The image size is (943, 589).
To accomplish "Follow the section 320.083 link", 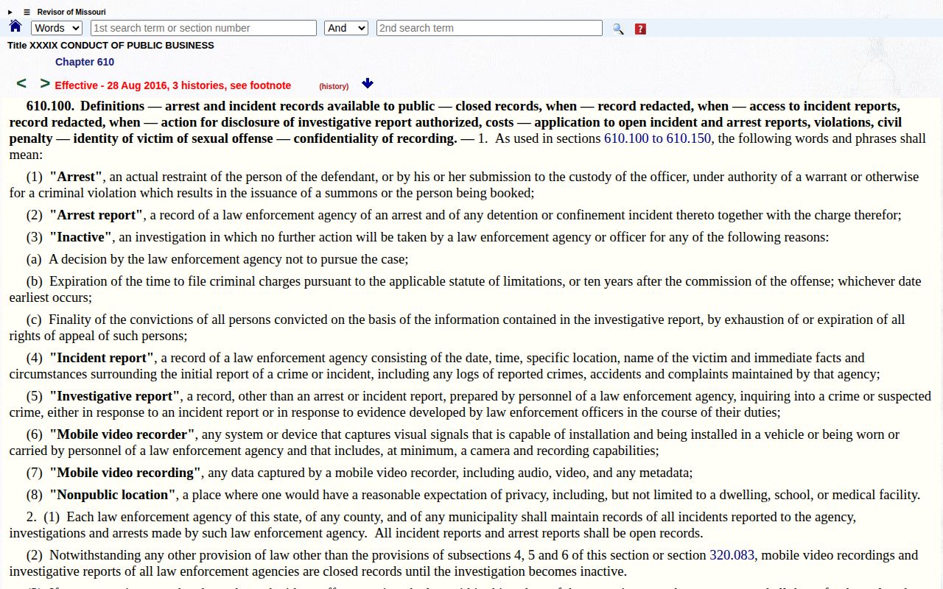I will tap(732, 555).
